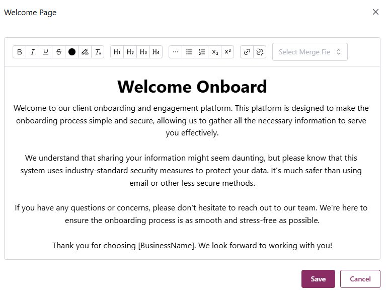Toggle underline formatting

pos(46,52)
